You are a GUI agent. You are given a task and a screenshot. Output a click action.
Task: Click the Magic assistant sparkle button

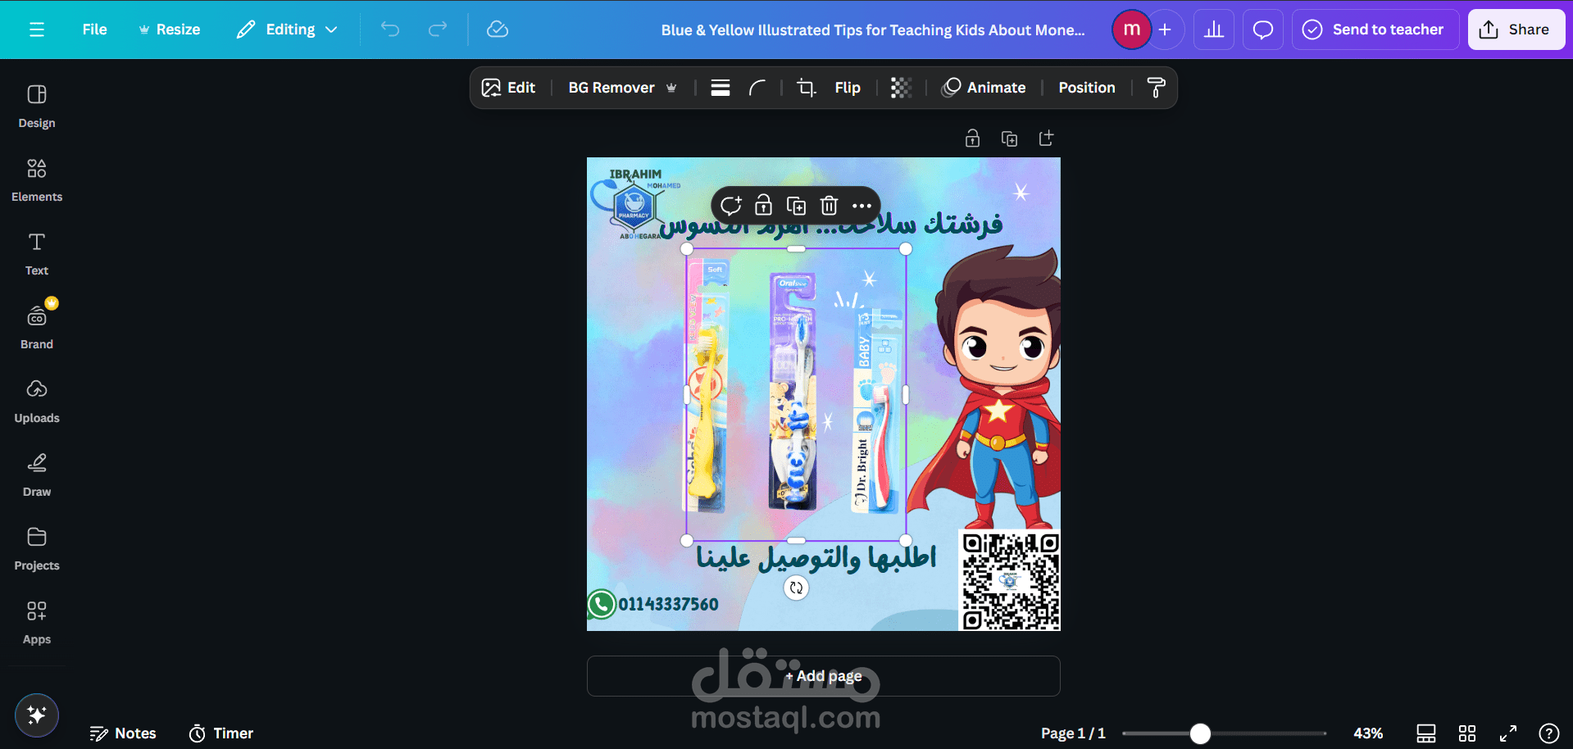click(x=37, y=715)
